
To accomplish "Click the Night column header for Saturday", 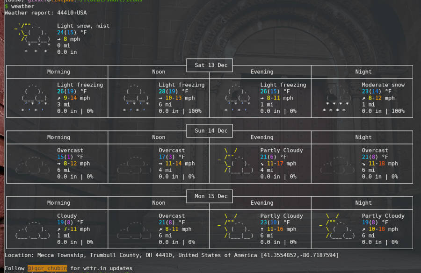I will pyautogui.click(x=363, y=72).
